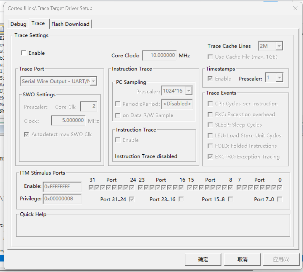Toggle Port 31..24 privilege checkbox
The width and height of the screenshot is (303, 272).
coord(132,199)
